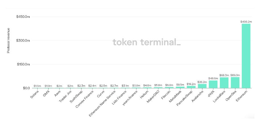Click the dYdX revenue bar
Screen dimensions: 256x119
tap(213, 84)
